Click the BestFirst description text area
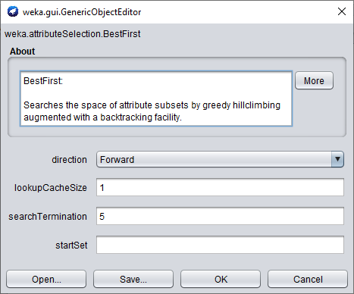 [156, 99]
